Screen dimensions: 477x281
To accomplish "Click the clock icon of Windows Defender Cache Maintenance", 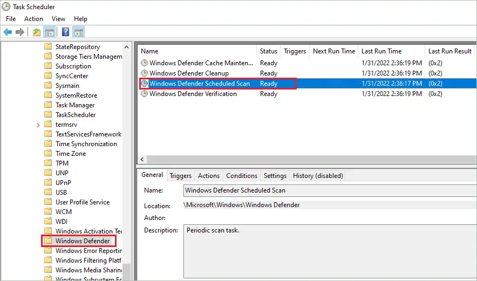I will [x=144, y=63].
